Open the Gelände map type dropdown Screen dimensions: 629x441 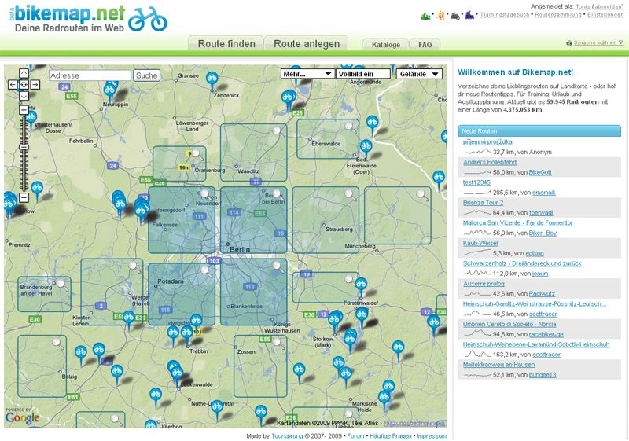[x=419, y=74]
